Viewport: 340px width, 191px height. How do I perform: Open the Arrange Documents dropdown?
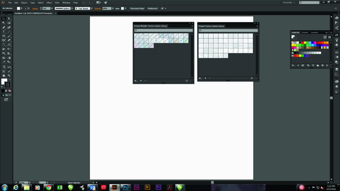pyautogui.click(x=99, y=3)
